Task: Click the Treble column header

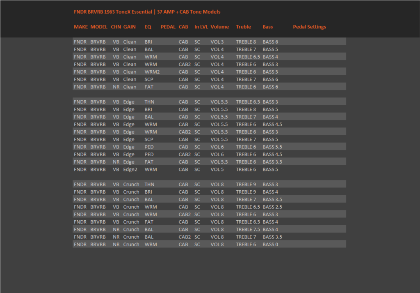Action: [244, 27]
